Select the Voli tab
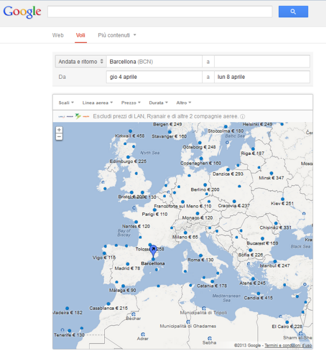 click(x=80, y=35)
